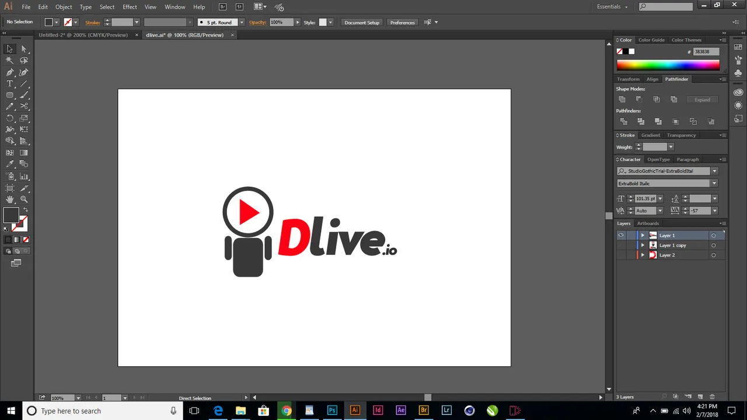Expand Layer 1 copy contents

(643, 245)
